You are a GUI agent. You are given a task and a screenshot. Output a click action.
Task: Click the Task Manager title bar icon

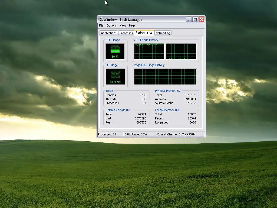(x=100, y=19)
